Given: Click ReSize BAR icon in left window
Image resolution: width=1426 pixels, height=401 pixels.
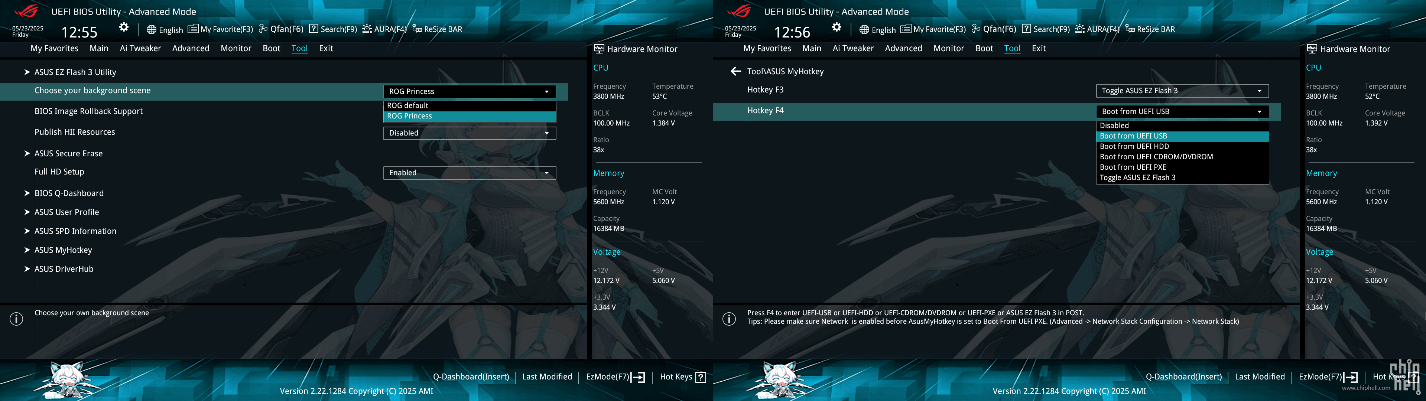Looking at the screenshot, I should click(418, 29).
